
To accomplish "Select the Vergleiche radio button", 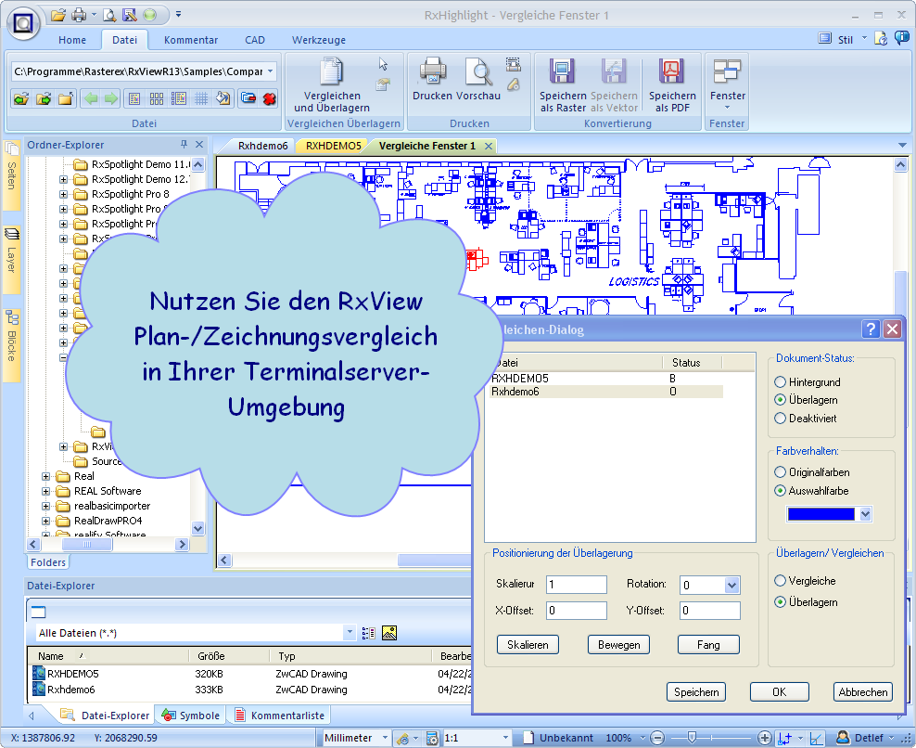I will [781, 581].
